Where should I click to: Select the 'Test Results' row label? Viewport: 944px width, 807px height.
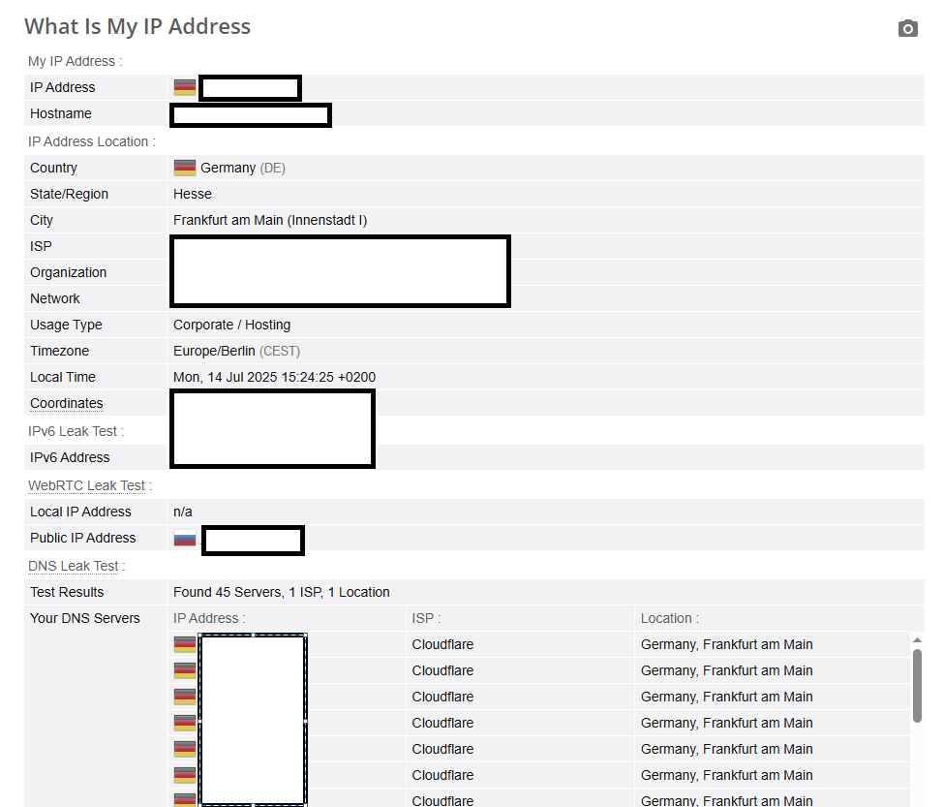[67, 592]
